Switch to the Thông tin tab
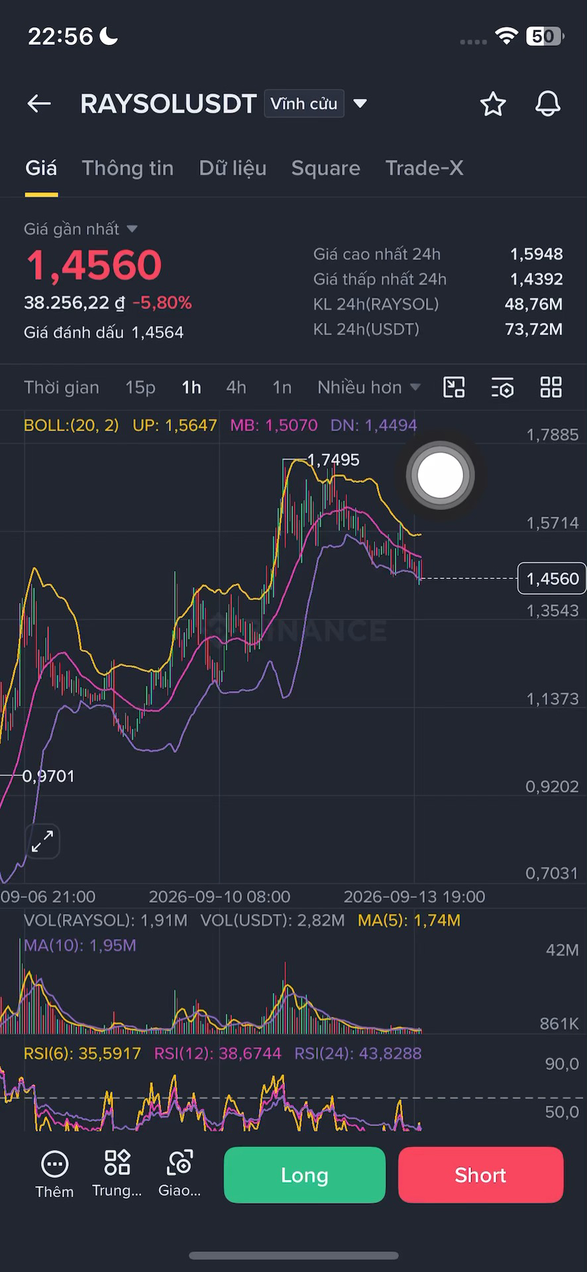The image size is (587, 1272). [128, 168]
